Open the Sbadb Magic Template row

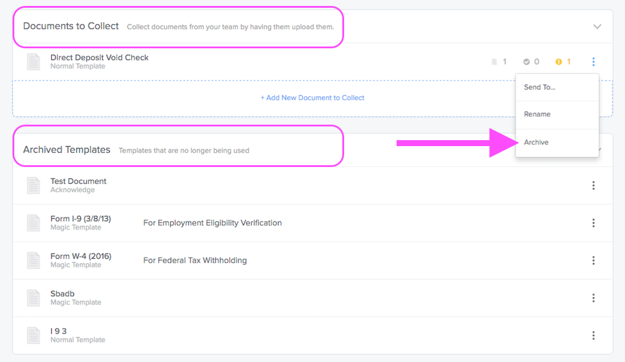312,298
